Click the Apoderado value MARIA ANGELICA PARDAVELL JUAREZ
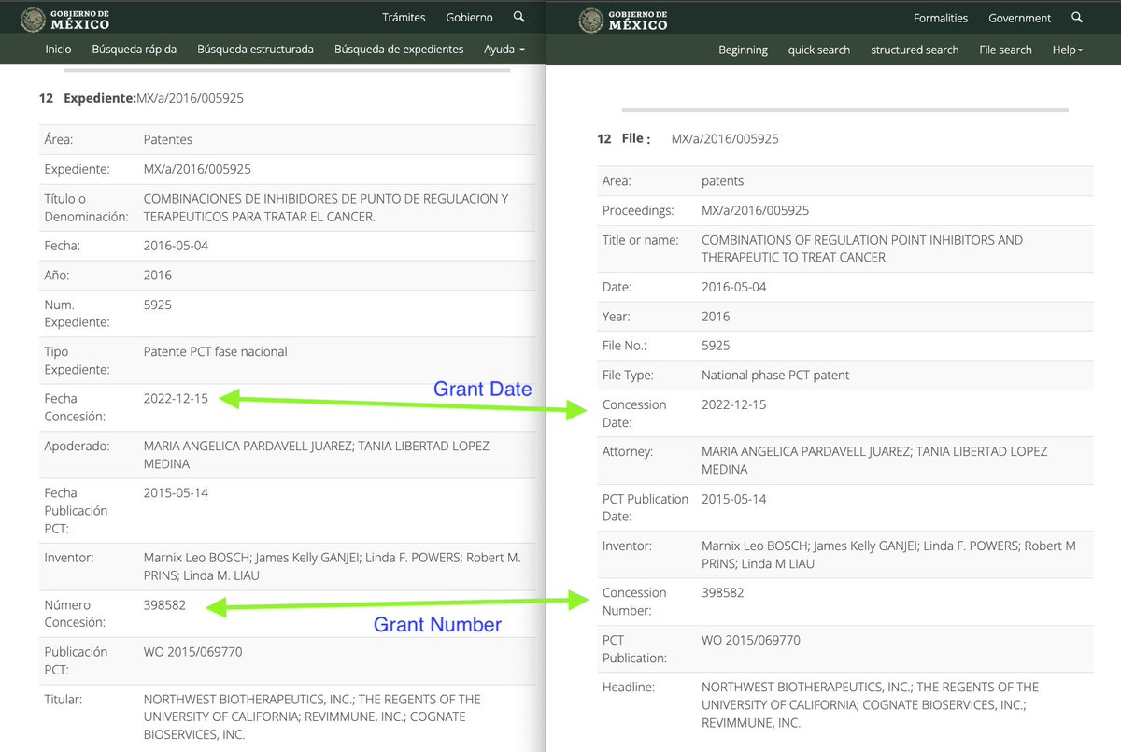The height and width of the screenshot is (752, 1121). 317,455
